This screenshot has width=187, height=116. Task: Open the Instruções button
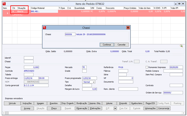pos(27,103)
